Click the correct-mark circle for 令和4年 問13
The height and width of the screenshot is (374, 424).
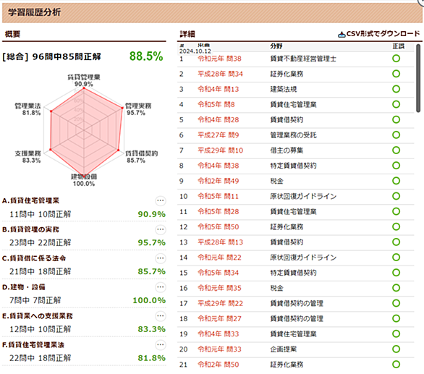(397, 89)
